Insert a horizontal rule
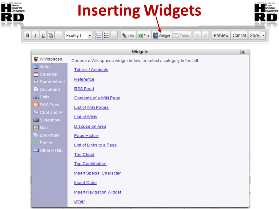279x209 pixels. click(x=114, y=35)
